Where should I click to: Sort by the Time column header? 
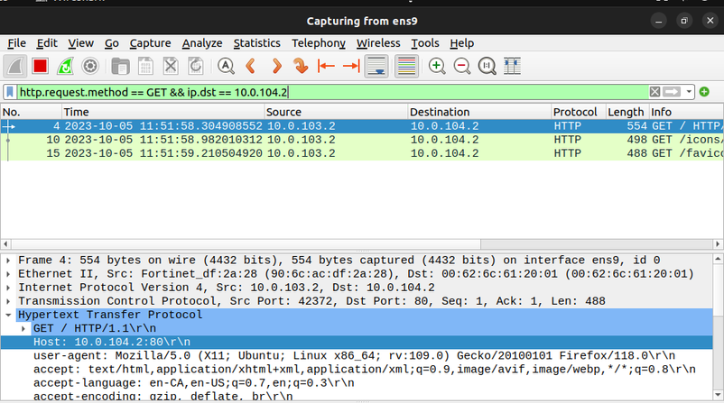pyautogui.click(x=163, y=112)
